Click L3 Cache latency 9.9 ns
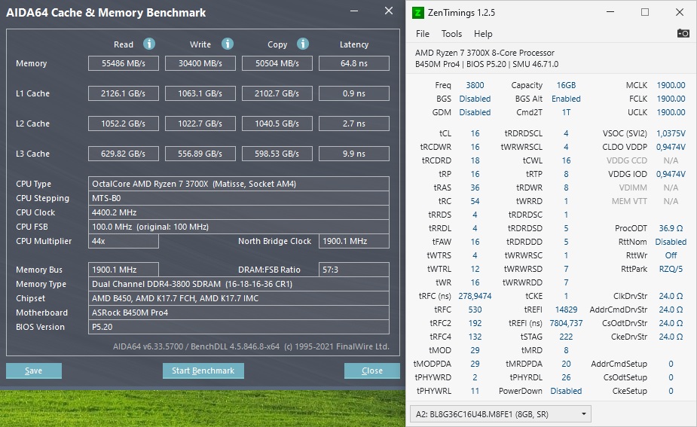The image size is (697, 427). (354, 154)
